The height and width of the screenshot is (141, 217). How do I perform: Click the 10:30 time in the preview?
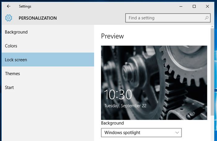coord(118,94)
